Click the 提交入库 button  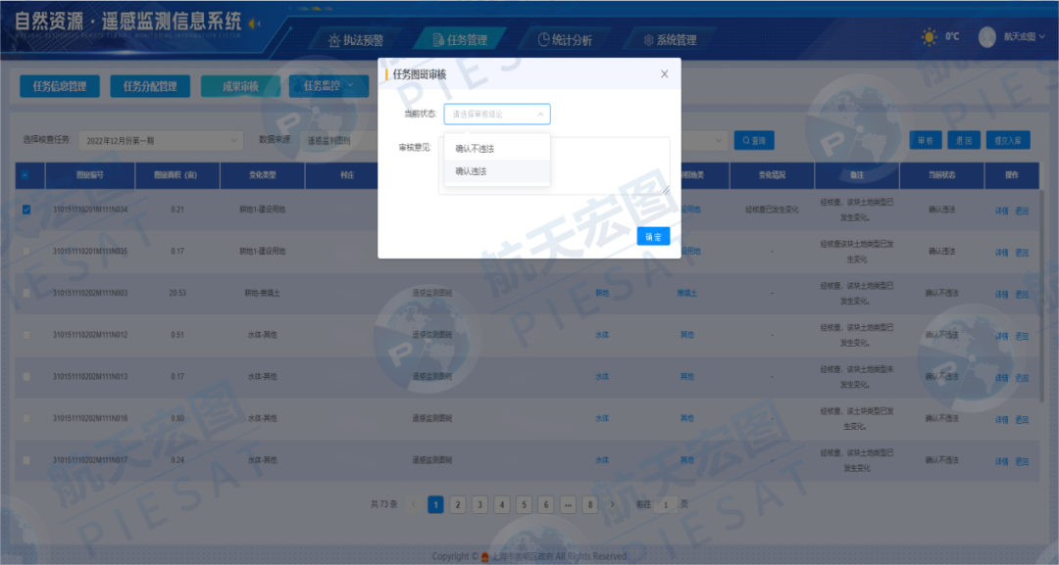click(1008, 141)
